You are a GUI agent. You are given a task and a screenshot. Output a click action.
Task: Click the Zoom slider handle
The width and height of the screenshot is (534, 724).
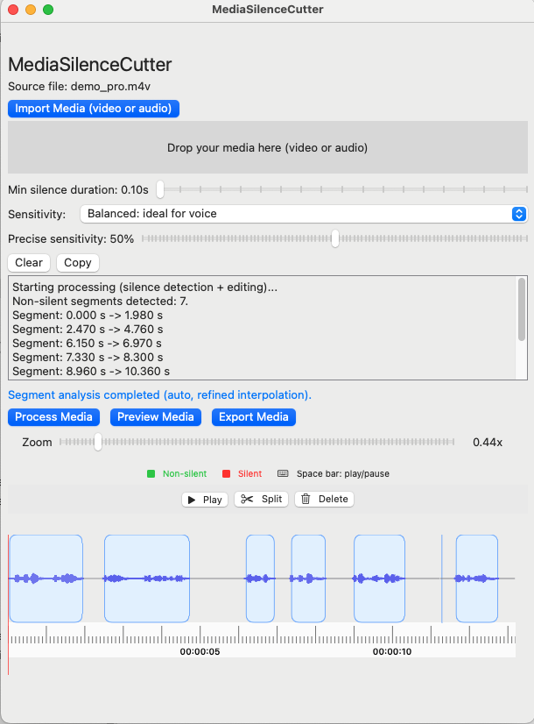tap(98, 442)
